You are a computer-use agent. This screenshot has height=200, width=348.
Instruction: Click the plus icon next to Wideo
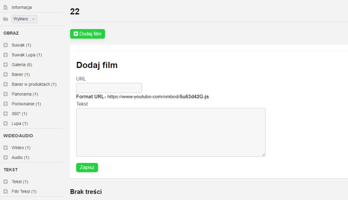coord(5,148)
